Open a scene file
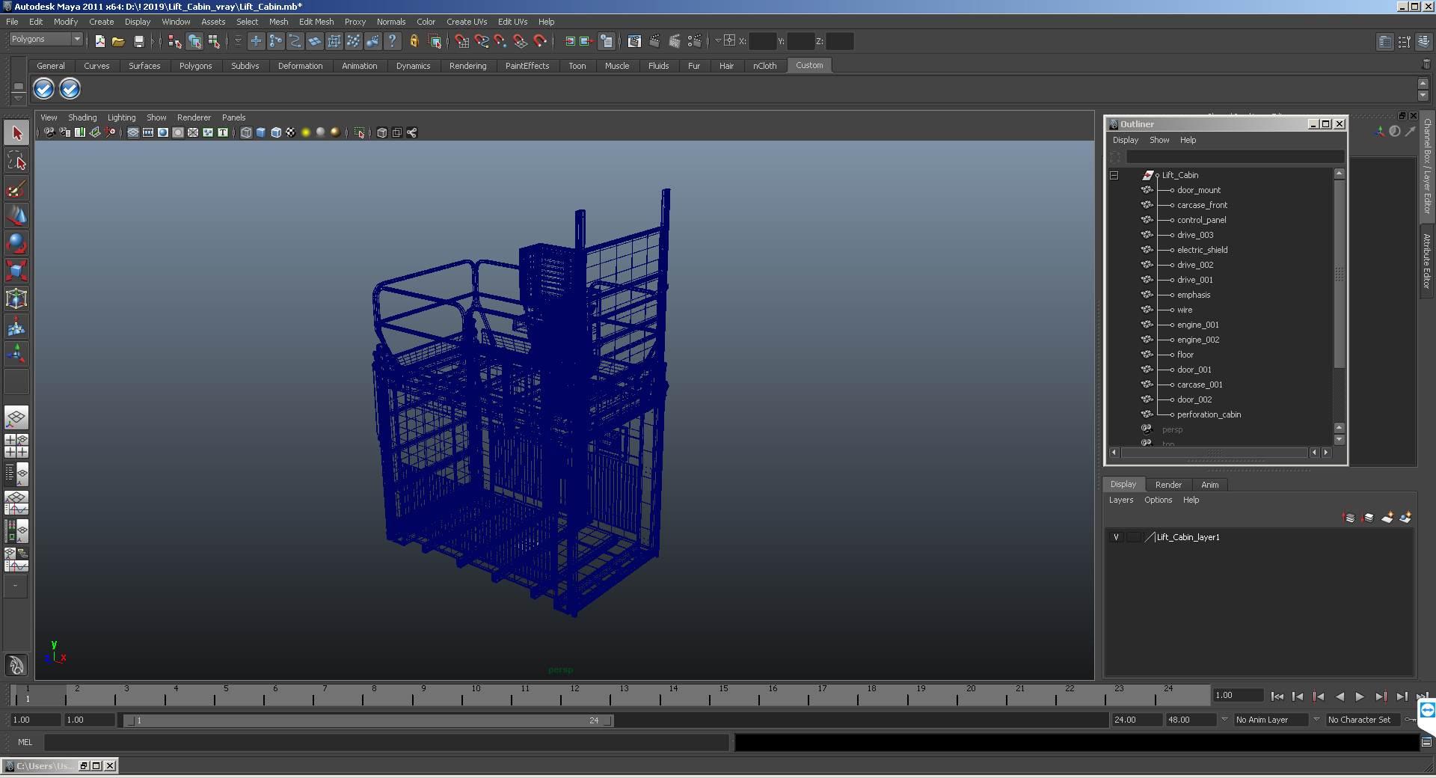This screenshot has height=778, width=1436. [118, 42]
